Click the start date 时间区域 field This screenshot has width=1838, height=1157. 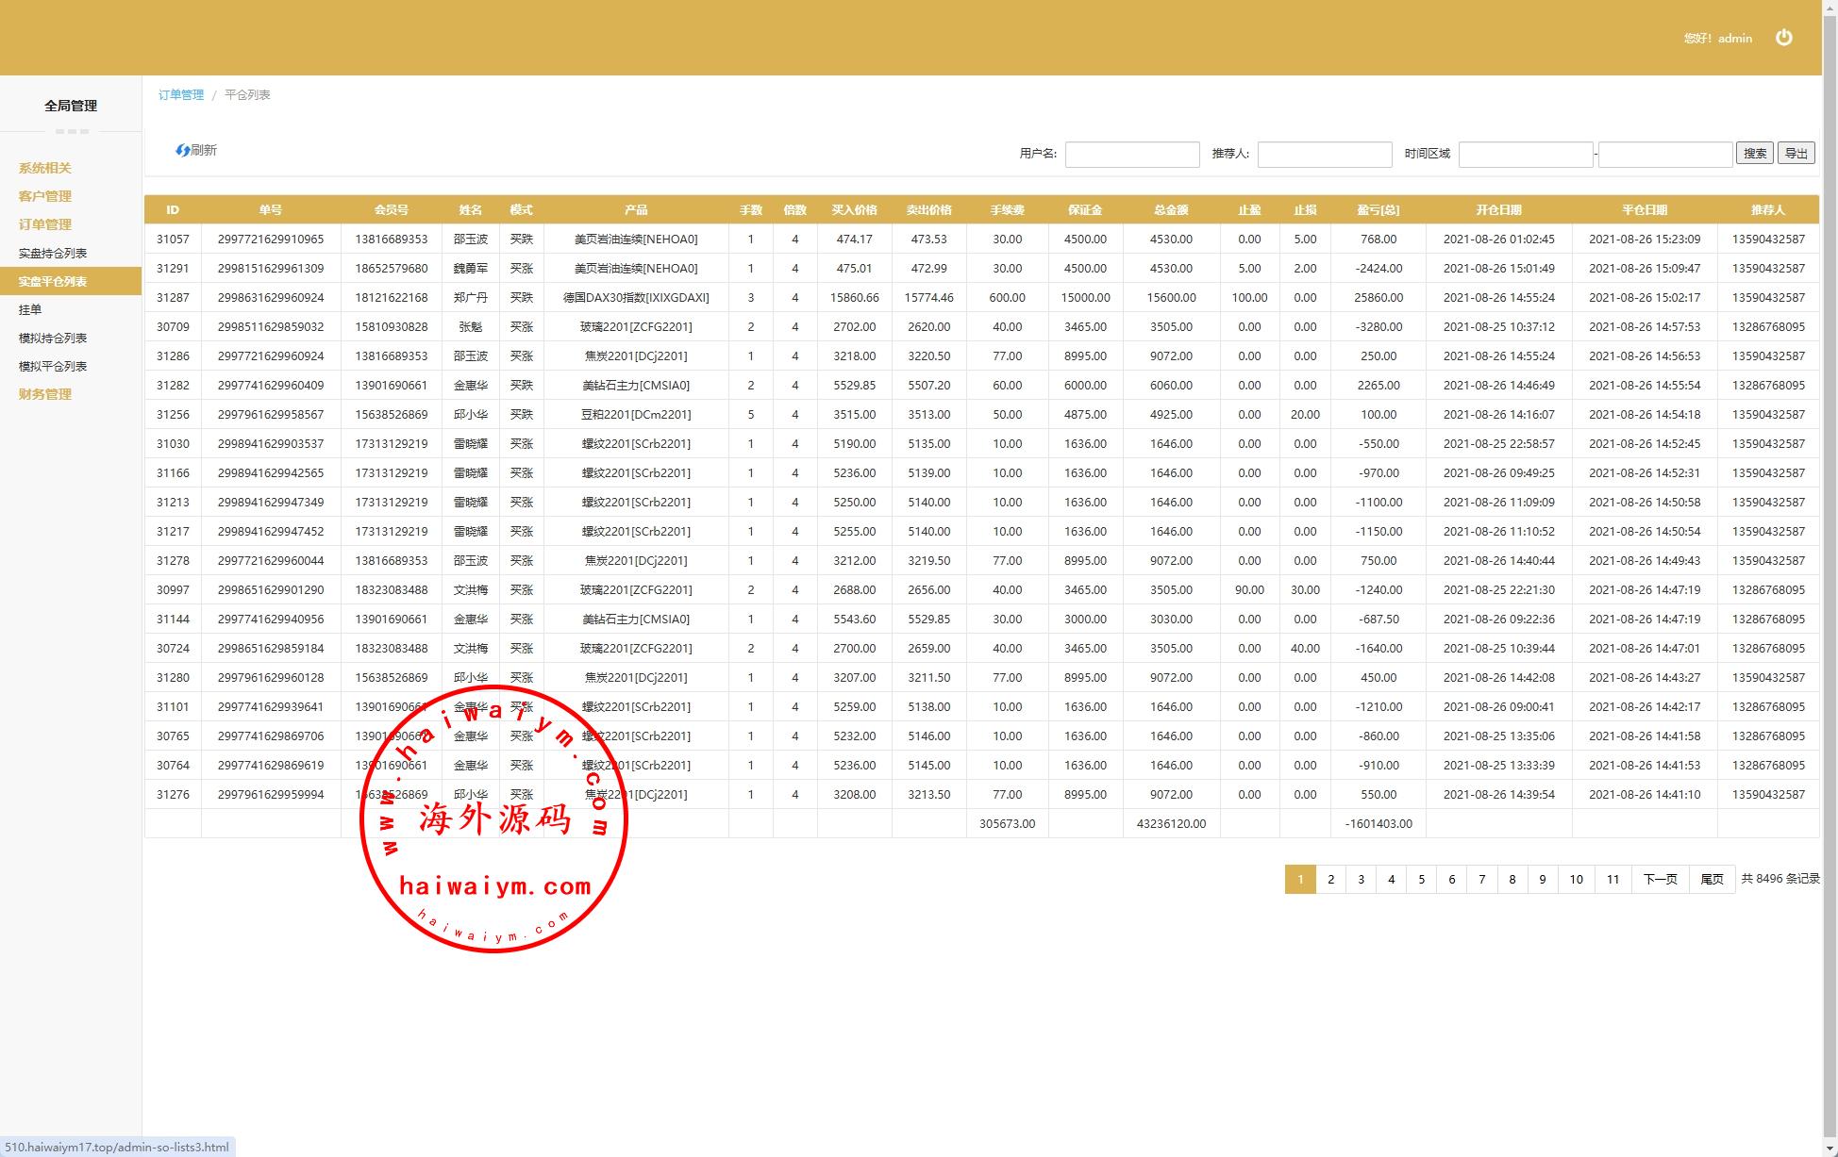click(x=1525, y=155)
